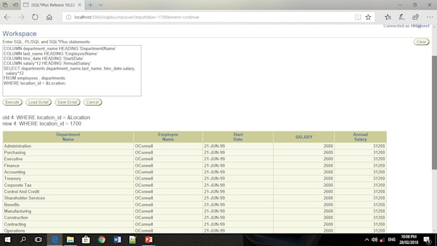Open browser settings and more menu
437x246 pixels.
(430, 17)
